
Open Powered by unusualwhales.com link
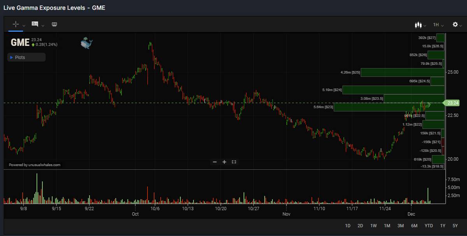coord(35,165)
